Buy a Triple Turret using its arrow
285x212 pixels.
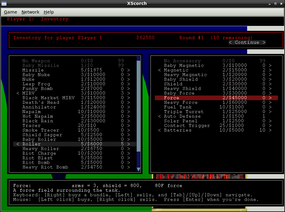coord(270,112)
